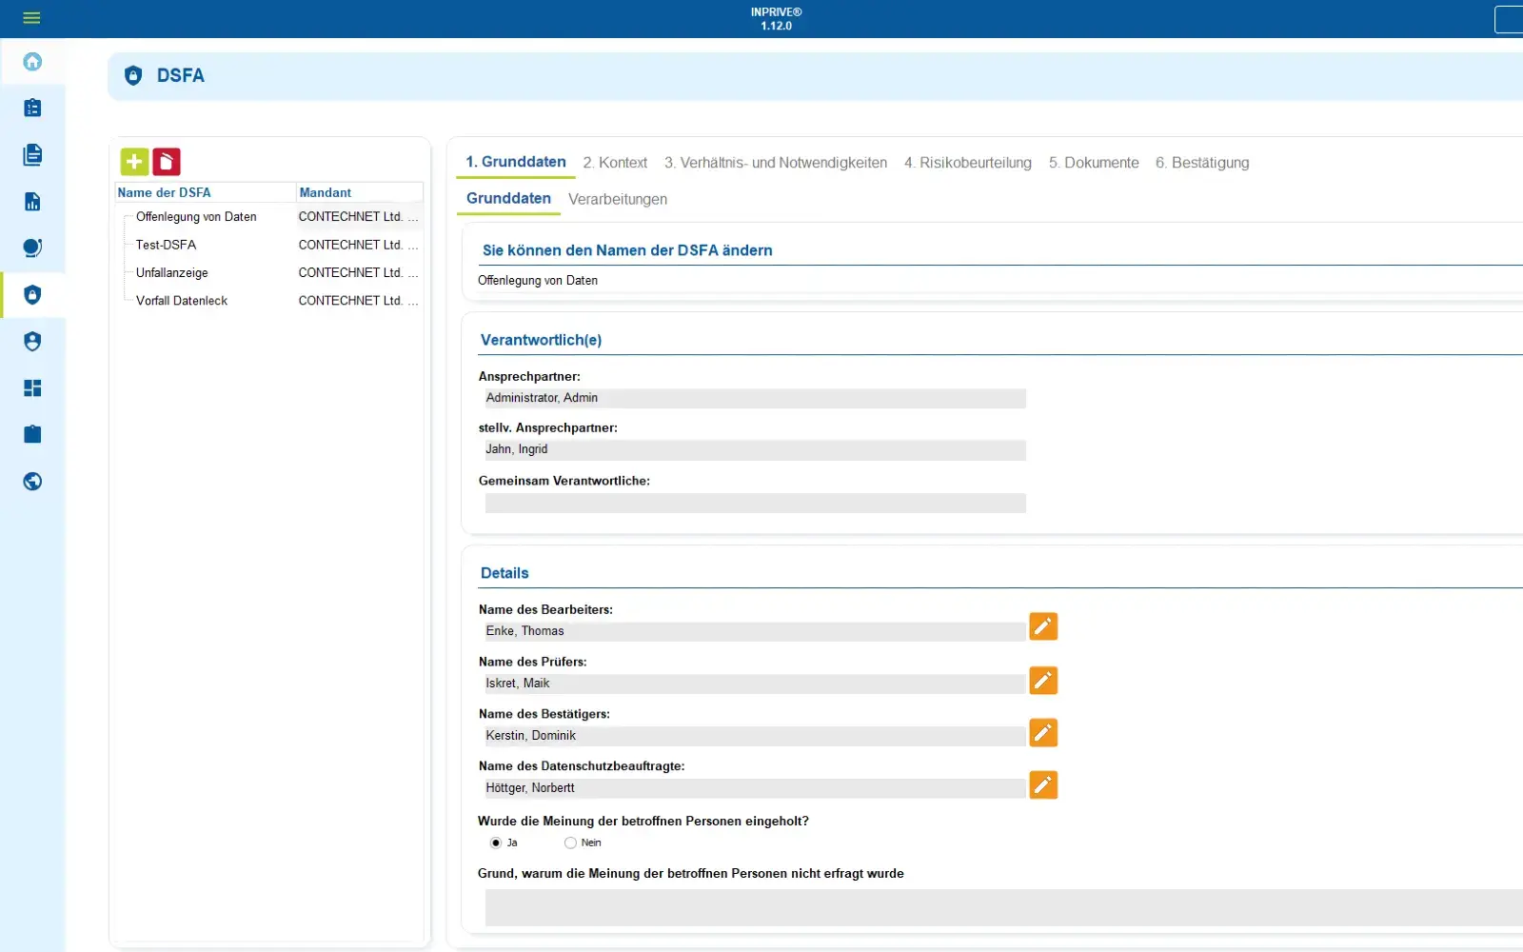Switch to the 2. Kontext tab
Image resolution: width=1523 pixels, height=952 pixels.
click(615, 163)
